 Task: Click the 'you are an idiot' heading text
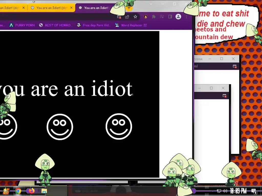pyautogui.click(x=66, y=89)
